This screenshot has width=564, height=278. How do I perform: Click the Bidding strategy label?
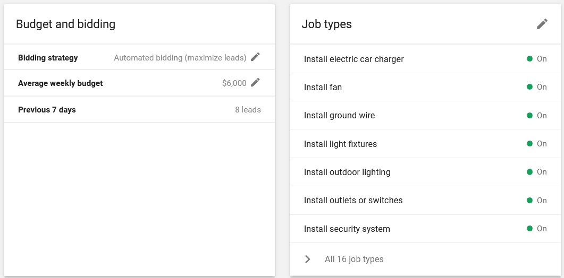click(x=48, y=58)
